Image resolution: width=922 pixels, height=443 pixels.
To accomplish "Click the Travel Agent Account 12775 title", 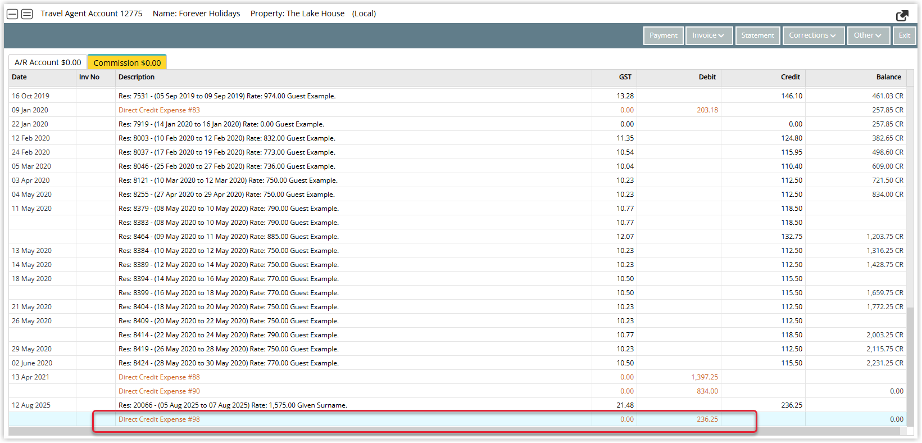I will (x=92, y=13).
